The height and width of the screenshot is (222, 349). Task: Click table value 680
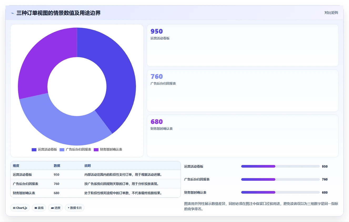57,193
